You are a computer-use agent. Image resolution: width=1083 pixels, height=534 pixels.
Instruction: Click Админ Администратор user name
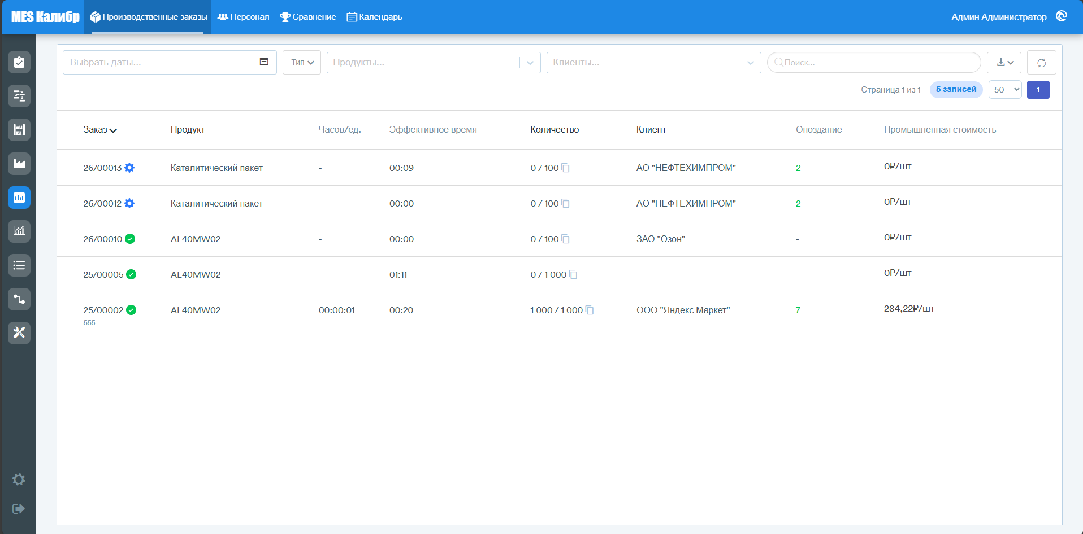coord(999,17)
